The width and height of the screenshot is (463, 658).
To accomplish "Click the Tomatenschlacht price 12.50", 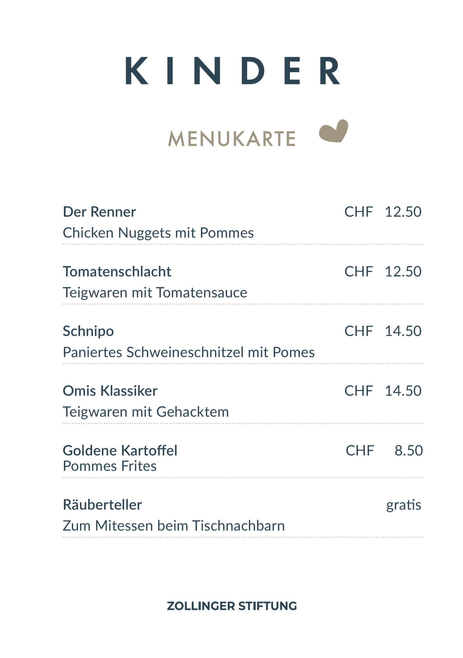I will [x=403, y=272].
